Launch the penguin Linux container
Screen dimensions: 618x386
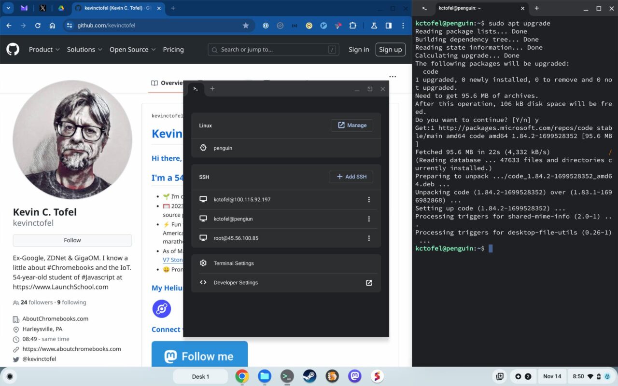[x=286, y=148]
